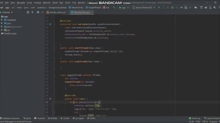Open the Edit menu

click(7, 3)
